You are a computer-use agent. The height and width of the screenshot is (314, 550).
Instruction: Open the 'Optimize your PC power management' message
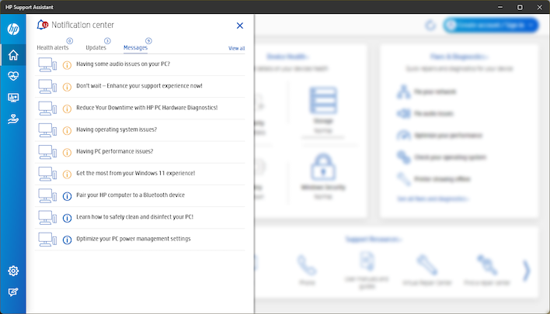(x=133, y=238)
